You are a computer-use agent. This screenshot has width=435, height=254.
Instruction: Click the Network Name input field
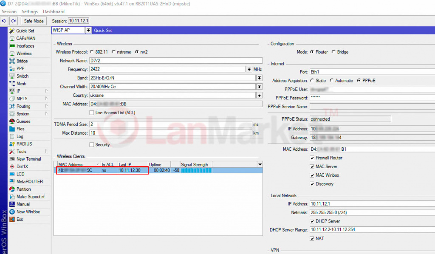(175, 61)
